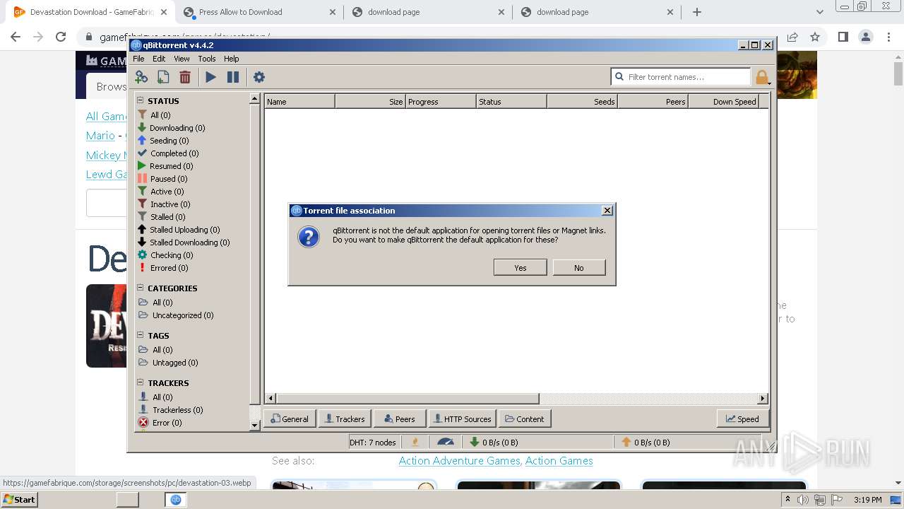Switch to Press Allow to Download tab

(258, 12)
